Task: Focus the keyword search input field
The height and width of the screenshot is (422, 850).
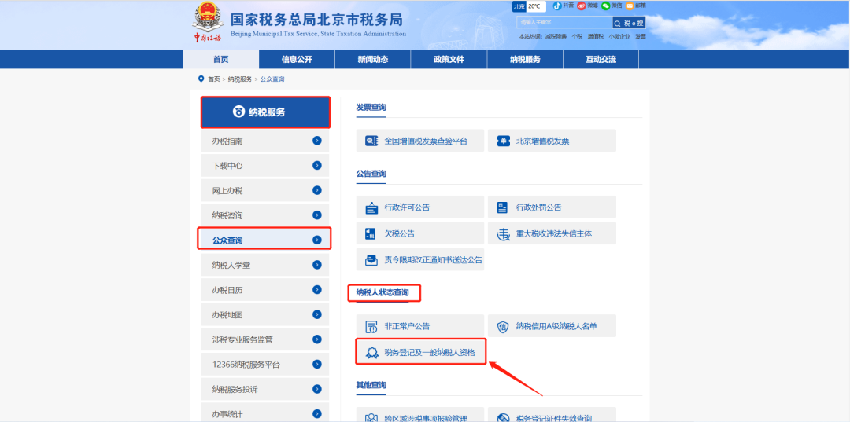Action: tap(564, 23)
